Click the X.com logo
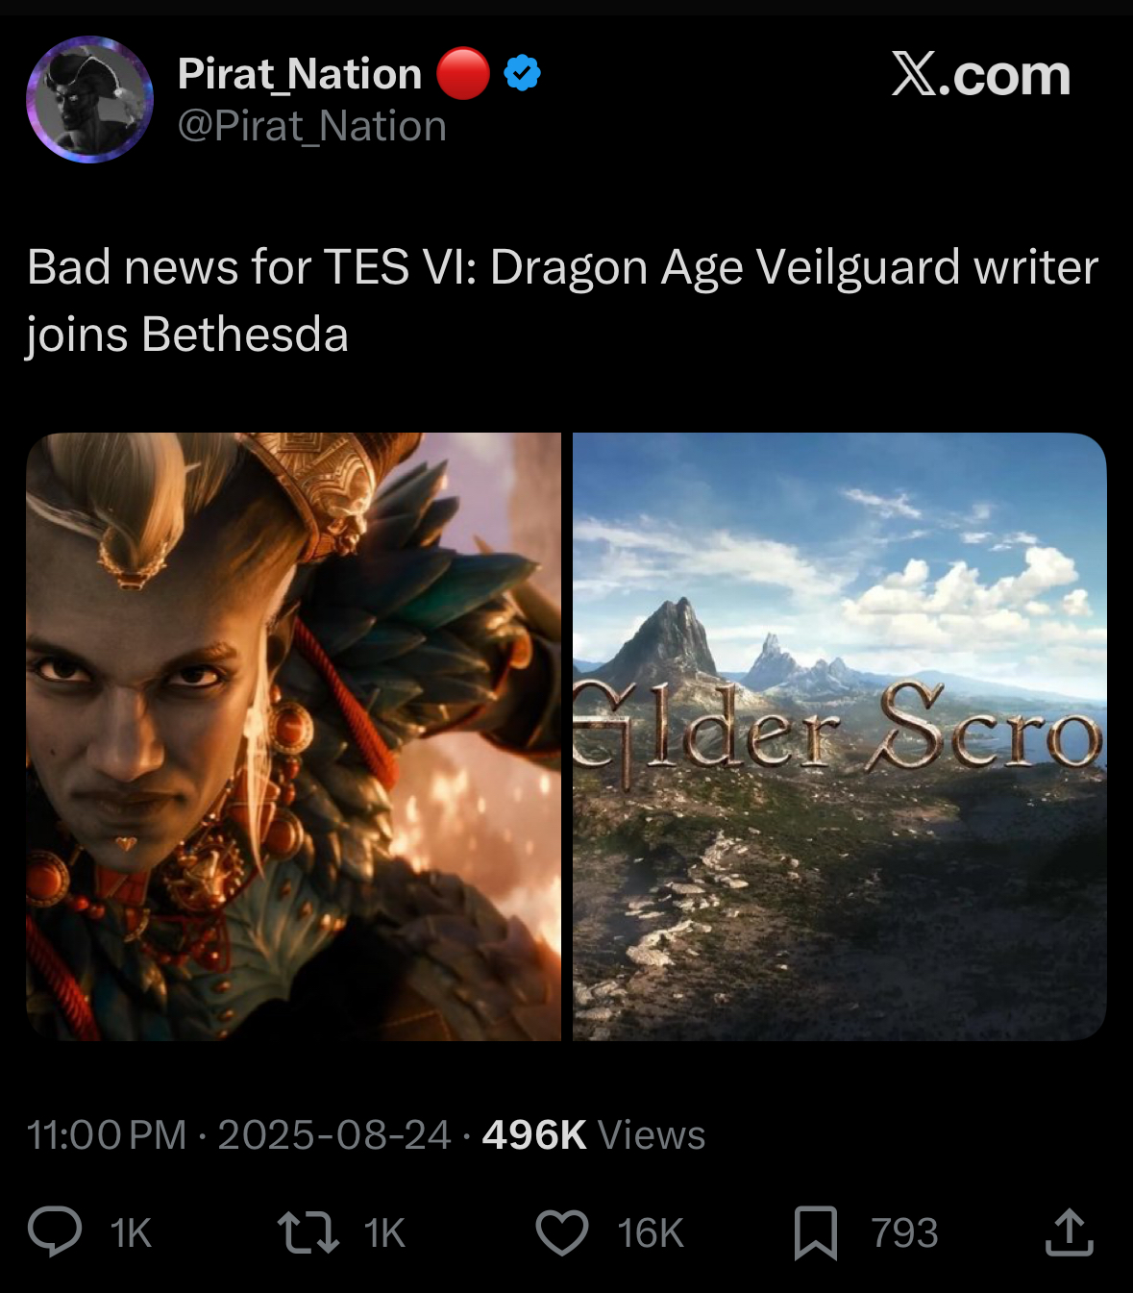The height and width of the screenshot is (1293, 1133). [980, 75]
